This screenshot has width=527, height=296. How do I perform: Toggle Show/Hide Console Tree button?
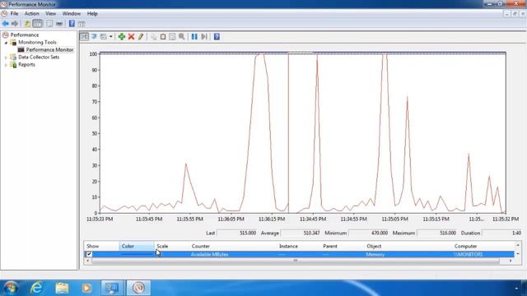pyautogui.click(x=38, y=24)
